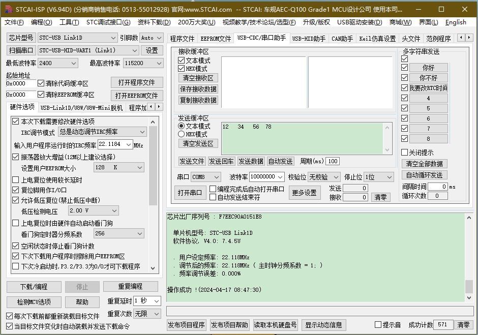Select 文本模式 radio in send buffer

(182, 126)
